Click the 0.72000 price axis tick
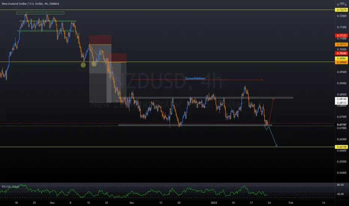 342,16
